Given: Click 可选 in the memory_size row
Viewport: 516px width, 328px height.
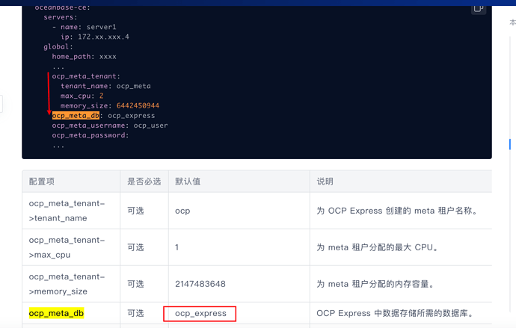Looking at the screenshot, I should pyautogui.click(x=135, y=284).
